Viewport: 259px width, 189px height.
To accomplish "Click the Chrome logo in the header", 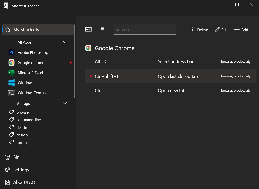I will coord(88,48).
